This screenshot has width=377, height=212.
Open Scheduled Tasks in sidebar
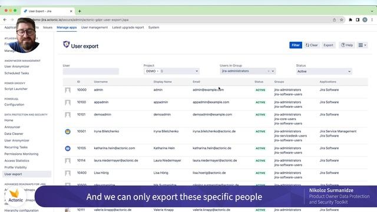pos(16,73)
